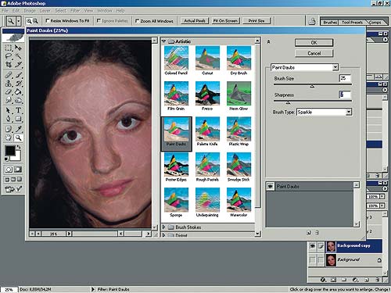
Task: Hide the Background copy layer
Action: pos(312,246)
